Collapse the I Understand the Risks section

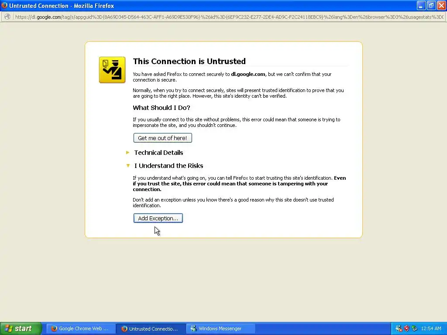[128, 165]
